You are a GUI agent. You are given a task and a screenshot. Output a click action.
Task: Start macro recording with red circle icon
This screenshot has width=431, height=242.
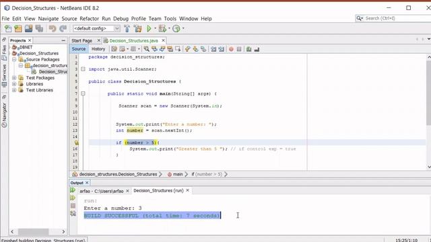tap(231, 49)
